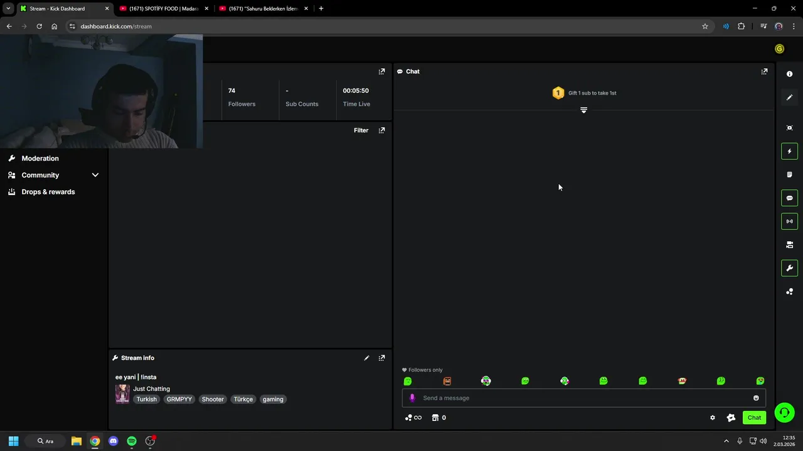This screenshot has width=803, height=451.
Task: Go back in browser
Action: tap(9, 26)
